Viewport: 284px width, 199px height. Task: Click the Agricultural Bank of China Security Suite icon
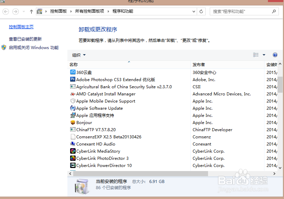point(73,87)
